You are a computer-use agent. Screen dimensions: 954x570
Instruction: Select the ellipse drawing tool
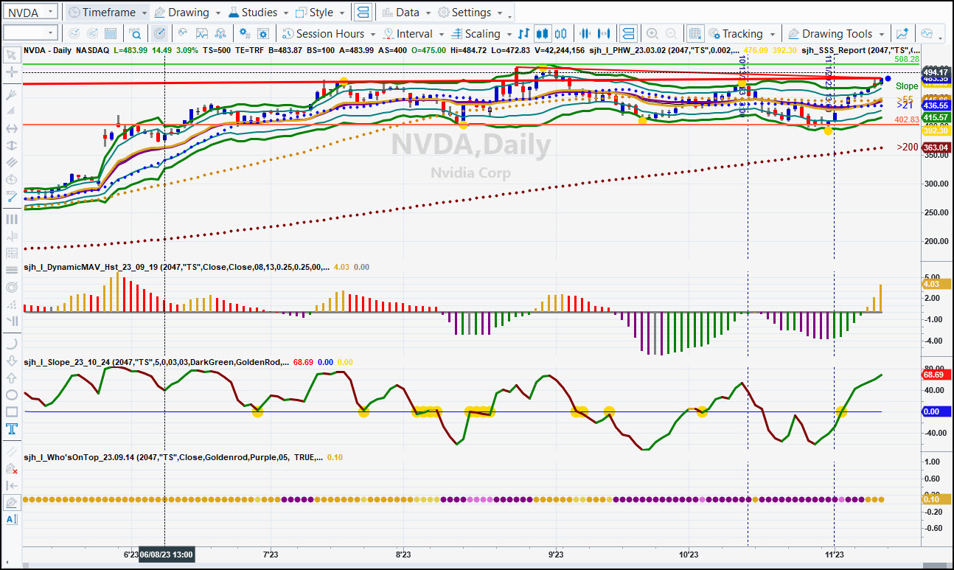[12, 395]
